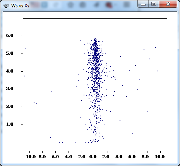Maximize the Ws vs Xs window
The height and width of the screenshot is (166, 180).
[x=154, y=4]
